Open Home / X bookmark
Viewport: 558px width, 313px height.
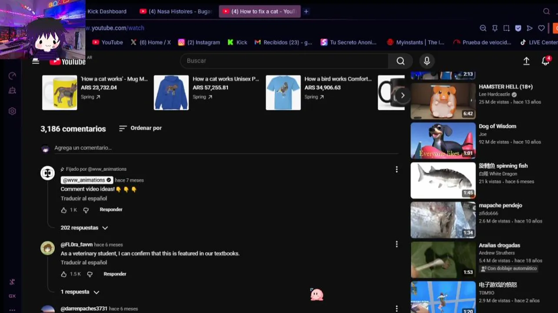tap(150, 42)
